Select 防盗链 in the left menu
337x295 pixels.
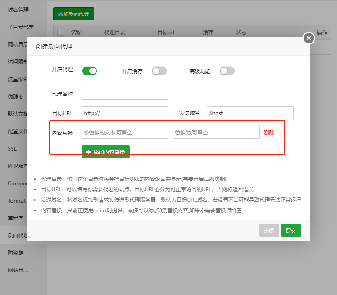16,252
